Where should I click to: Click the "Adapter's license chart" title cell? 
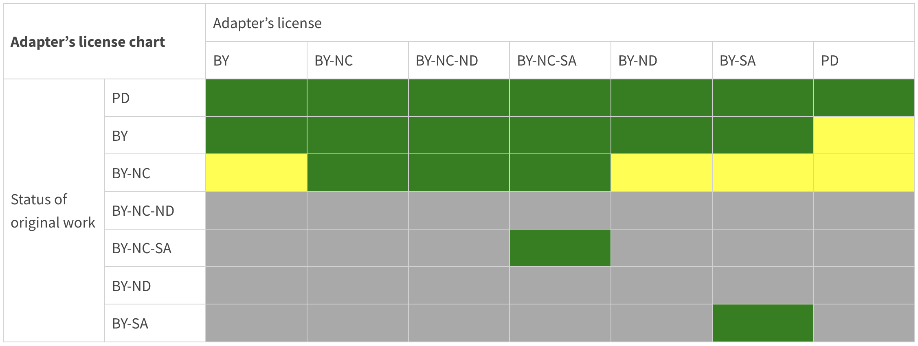pyautogui.click(x=88, y=42)
